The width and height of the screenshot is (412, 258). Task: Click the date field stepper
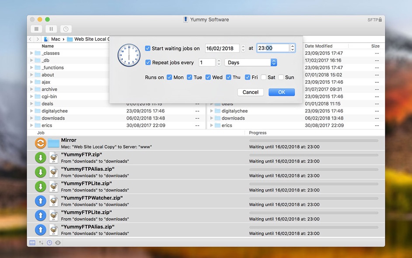tap(243, 48)
